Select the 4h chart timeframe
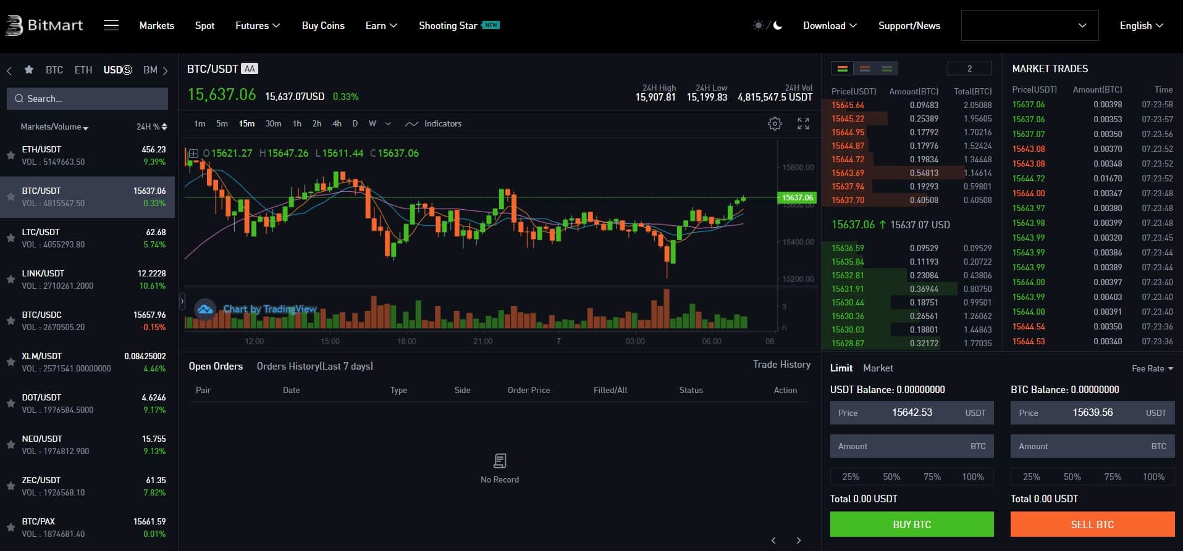Image resolution: width=1183 pixels, height=551 pixels. tap(337, 123)
